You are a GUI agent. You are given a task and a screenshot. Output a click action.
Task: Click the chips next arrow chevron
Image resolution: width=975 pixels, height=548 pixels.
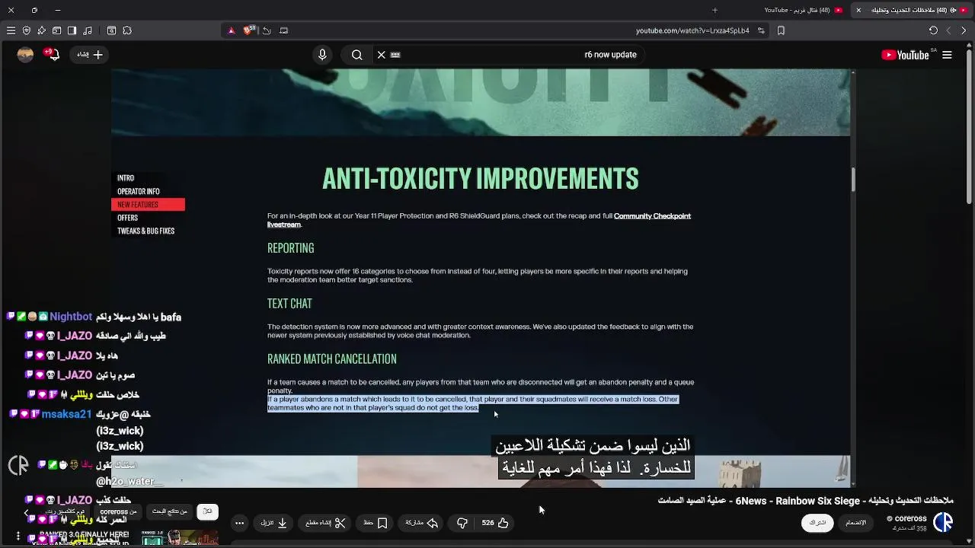27,512
